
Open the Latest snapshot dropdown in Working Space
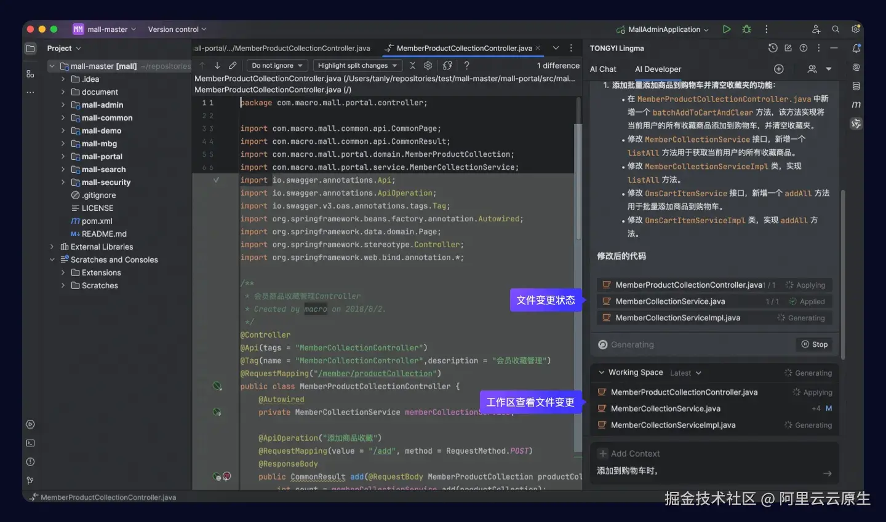coord(685,373)
